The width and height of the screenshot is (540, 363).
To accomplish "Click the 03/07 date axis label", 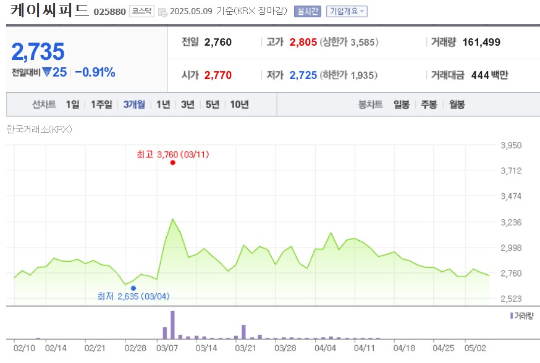I will (167, 348).
